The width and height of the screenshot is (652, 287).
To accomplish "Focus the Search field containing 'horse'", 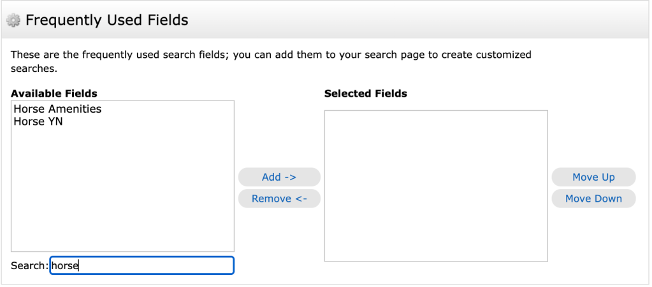I will coord(141,265).
